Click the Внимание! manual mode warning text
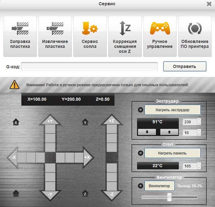215x207 pixels. point(107,85)
